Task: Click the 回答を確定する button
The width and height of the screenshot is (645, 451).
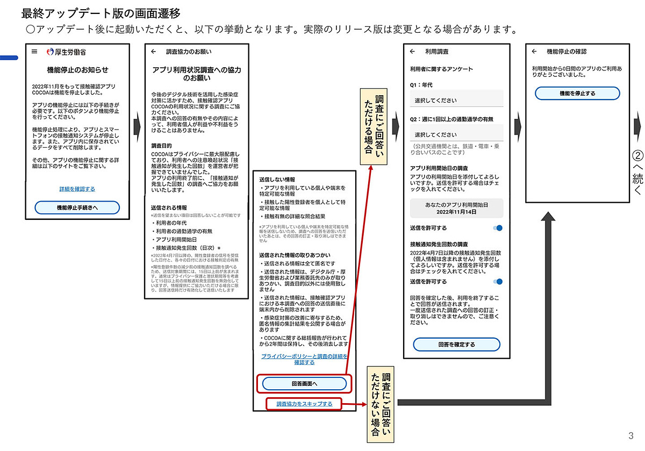Action: click(x=456, y=345)
